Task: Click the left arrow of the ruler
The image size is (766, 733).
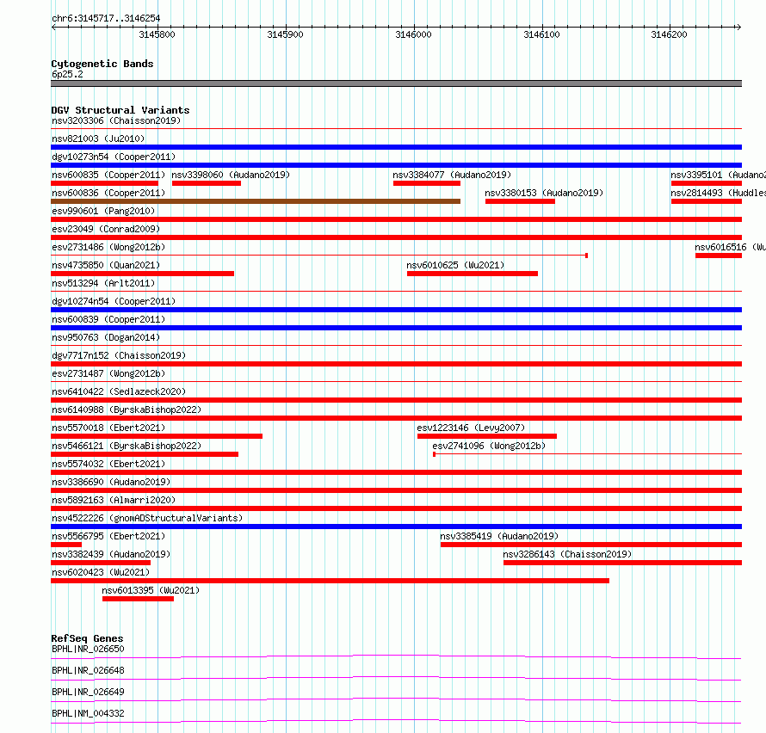Action: 53,28
